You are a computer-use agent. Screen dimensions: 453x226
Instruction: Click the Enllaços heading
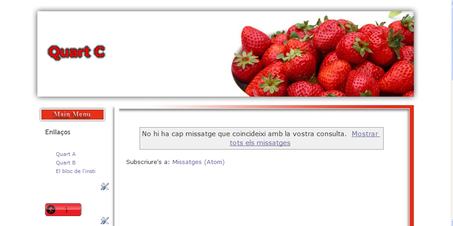pos(58,132)
